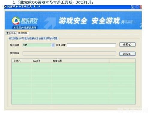150x116 pixels.
Task: Open the 游戏名称 dropdown arrow
Action: click(53, 45)
